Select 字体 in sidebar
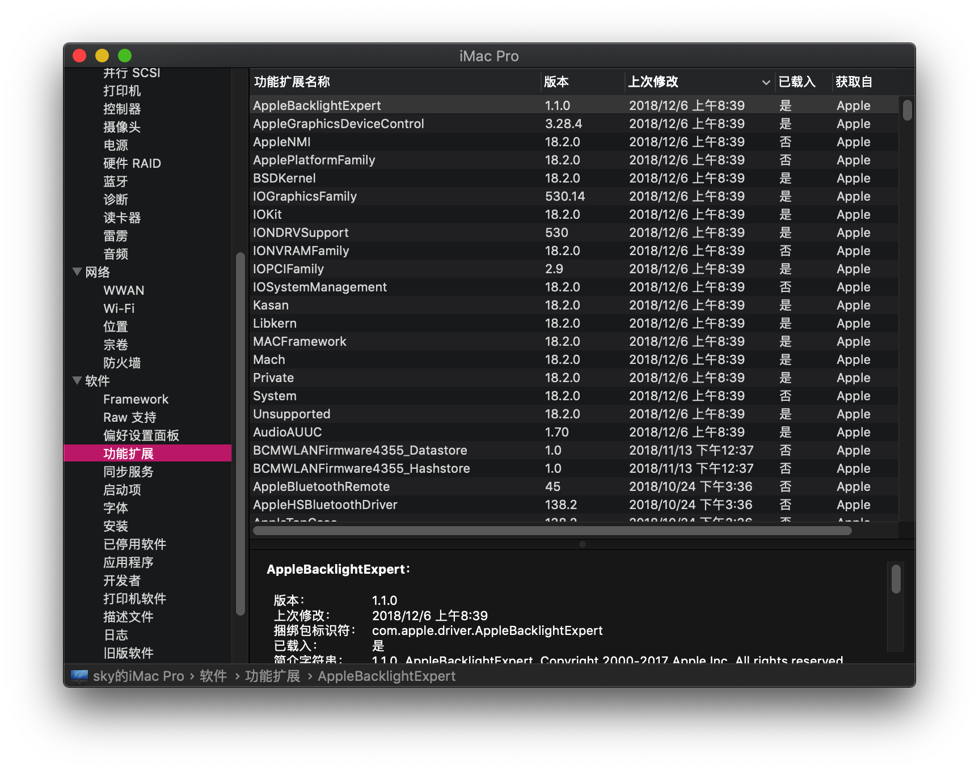The image size is (979, 771). (x=116, y=508)
